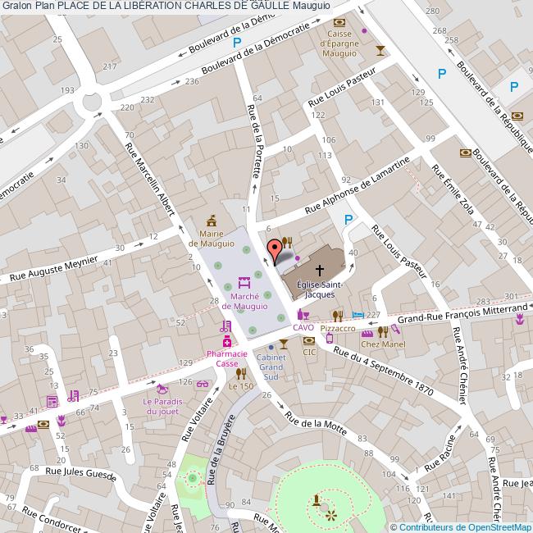Select the Le 150 restaurant icon
This screenshot has width=533, height=533.
[240, 373]
